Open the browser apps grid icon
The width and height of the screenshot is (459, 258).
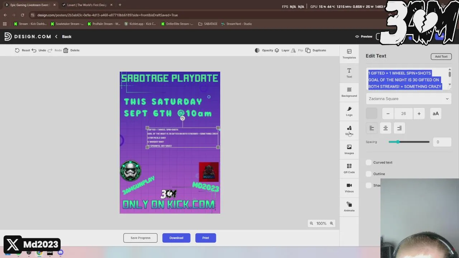(5, 24)
